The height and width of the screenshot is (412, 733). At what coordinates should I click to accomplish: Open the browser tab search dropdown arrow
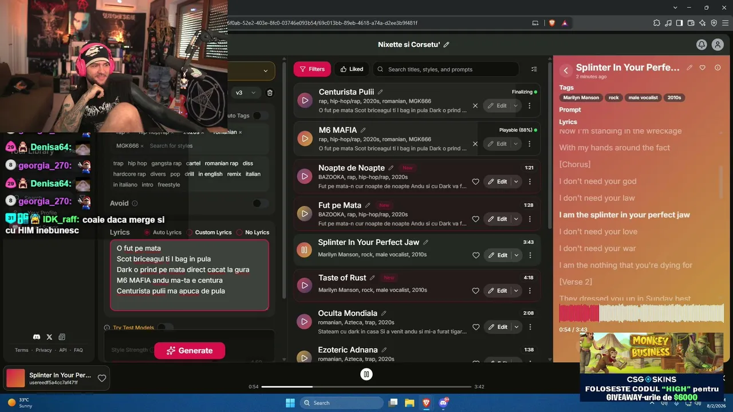676,7
